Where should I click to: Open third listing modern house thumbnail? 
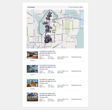pos(33,83)
